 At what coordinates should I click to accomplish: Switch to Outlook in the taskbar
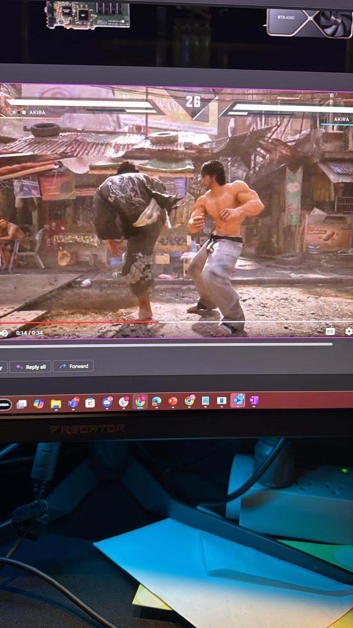[238, 400]
